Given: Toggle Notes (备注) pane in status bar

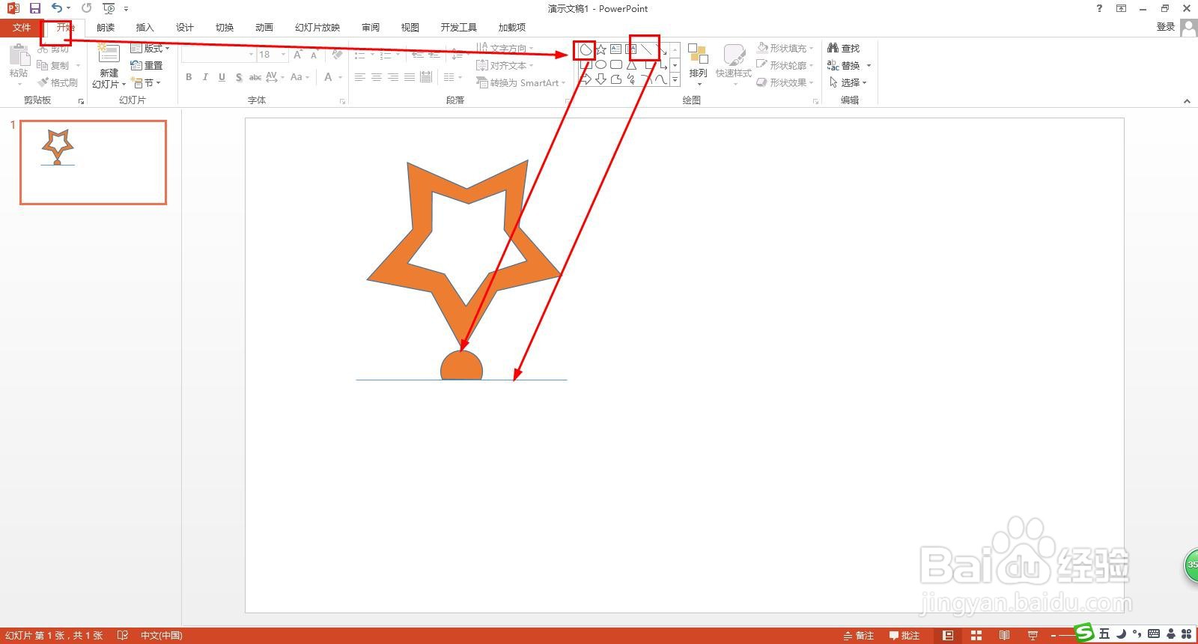Looking at the screenshot, I should click(x=859, y=636).
